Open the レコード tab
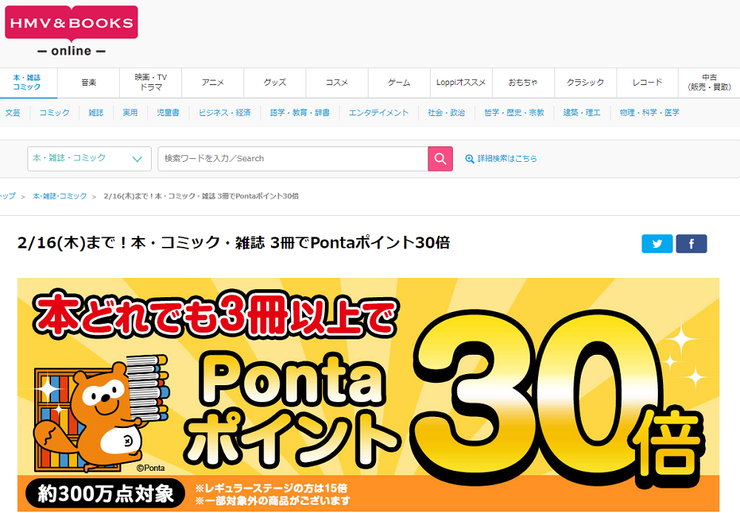The width and height of the screenshot is (740, 513). point(647,83)
